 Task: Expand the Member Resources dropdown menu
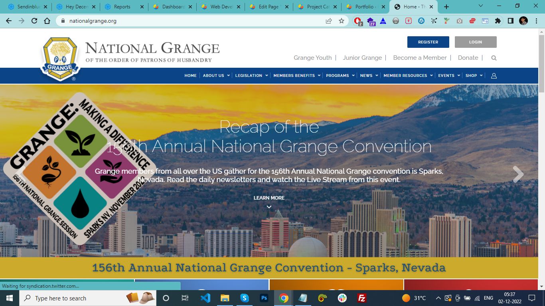coord(408,75)
